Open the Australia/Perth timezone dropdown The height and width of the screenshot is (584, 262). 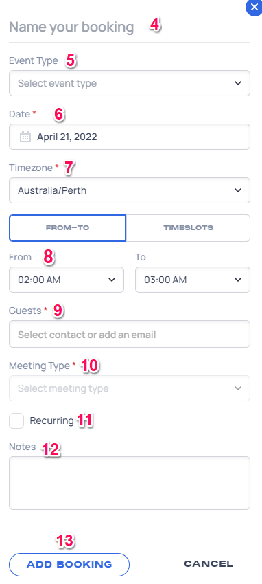pos(130,190)
